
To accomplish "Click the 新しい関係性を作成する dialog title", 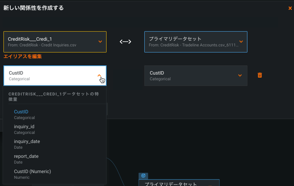I will tap(34, 8).
